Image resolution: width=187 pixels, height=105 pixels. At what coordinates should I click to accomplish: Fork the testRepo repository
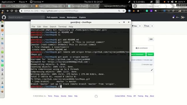point(147,26)
